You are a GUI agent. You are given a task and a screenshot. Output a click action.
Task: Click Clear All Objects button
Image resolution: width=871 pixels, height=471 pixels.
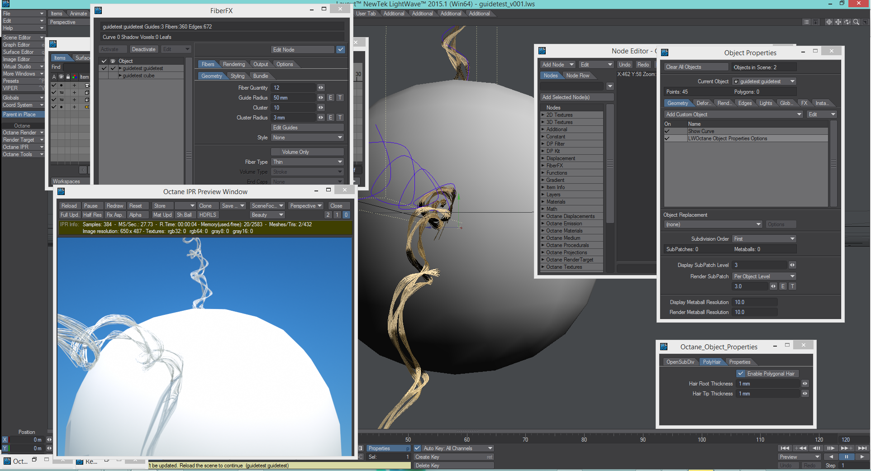(696, 67)
